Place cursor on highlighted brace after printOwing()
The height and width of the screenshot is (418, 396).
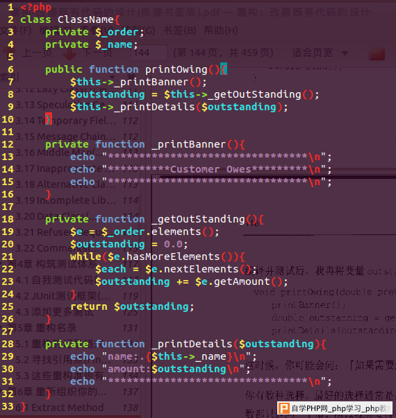point(224,69)
